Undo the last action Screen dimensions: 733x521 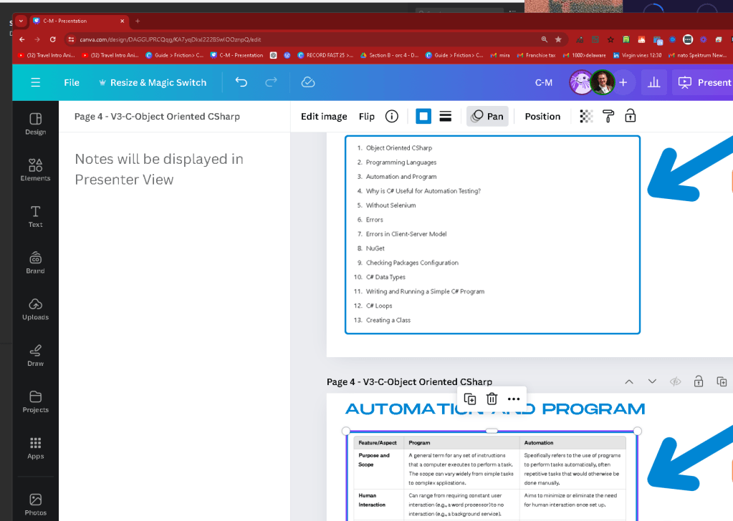click(x=241, y=82)
